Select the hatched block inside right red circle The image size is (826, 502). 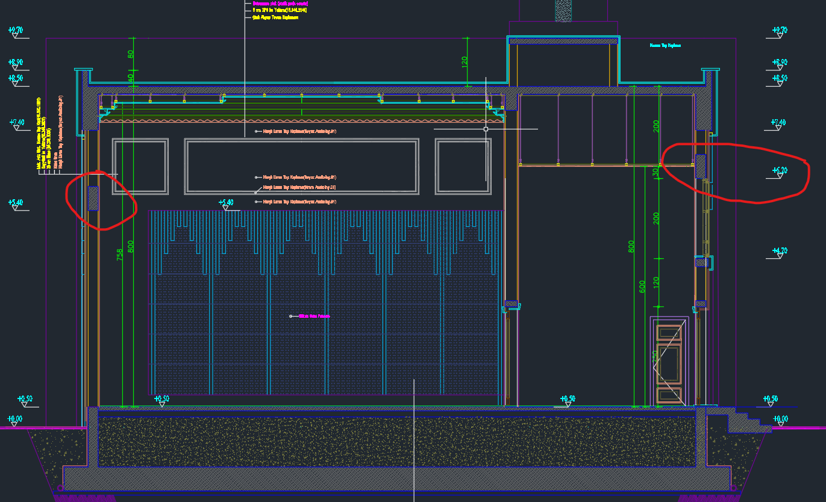click(701, 166)
